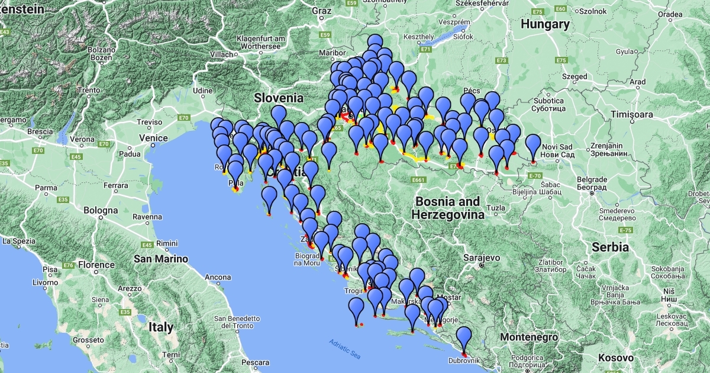Viewport: 710px width, 373px height.
Task: Select the pin touching Biograd na Moru
Action: click(x=321, y=243)
